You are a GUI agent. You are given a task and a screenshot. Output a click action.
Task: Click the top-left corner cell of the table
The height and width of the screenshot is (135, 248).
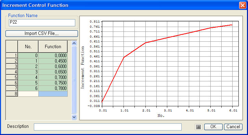[x=12, y=46]
